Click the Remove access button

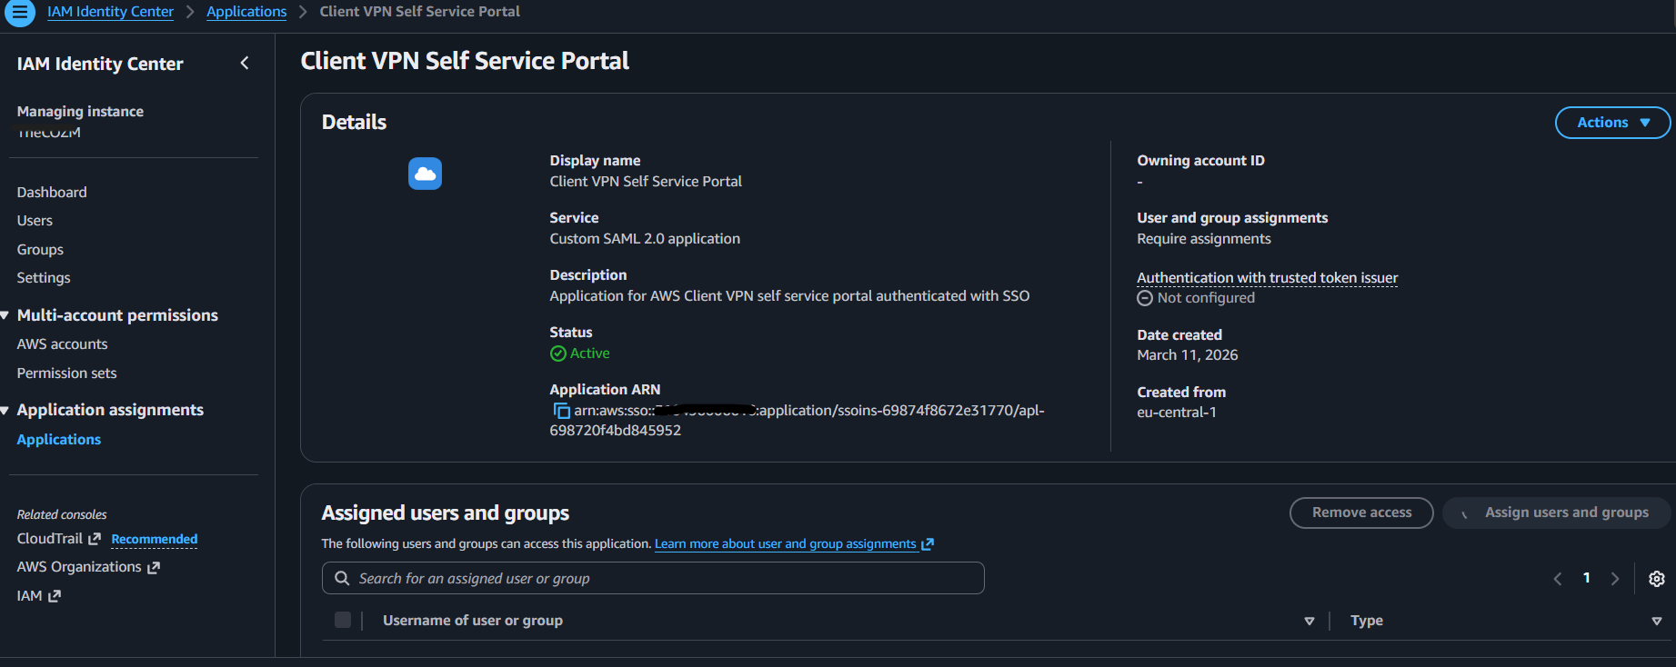(x=1361, y=513)
